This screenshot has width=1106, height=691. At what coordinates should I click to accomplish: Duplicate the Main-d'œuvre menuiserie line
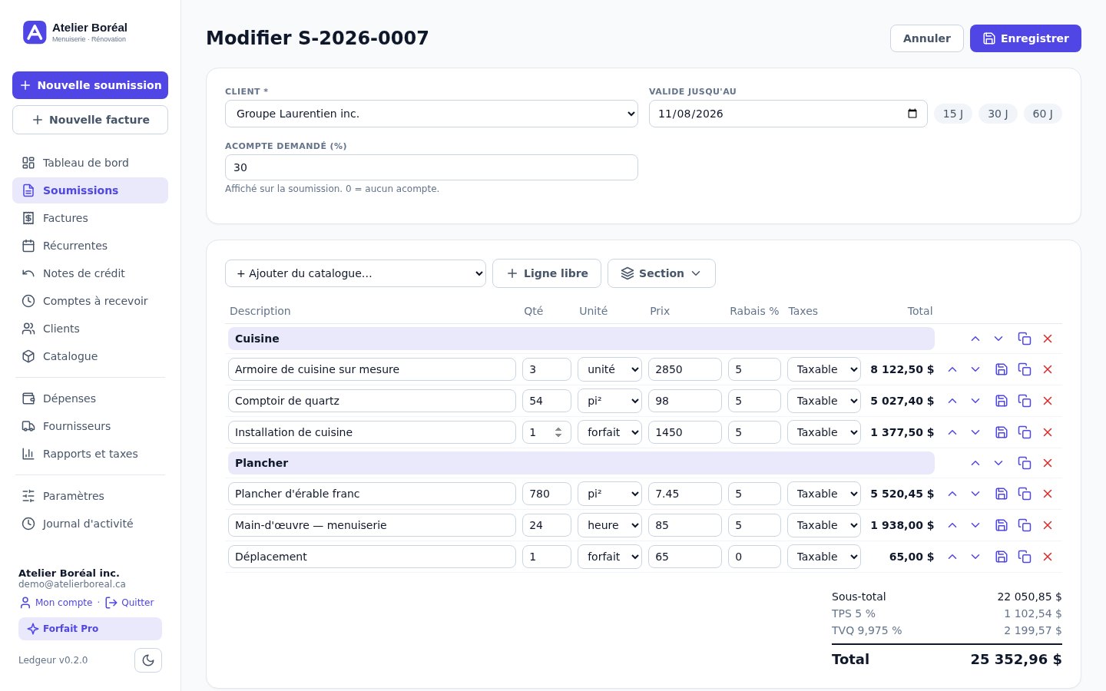[x=1025, y=525]
